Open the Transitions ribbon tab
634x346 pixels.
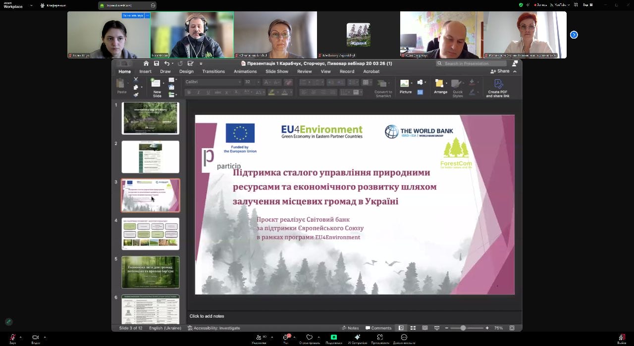(x=213, y=71)
